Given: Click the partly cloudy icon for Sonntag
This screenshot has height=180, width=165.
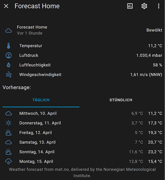Looking at the screenshot, I should pyautogui.click(x=9, y=152).
